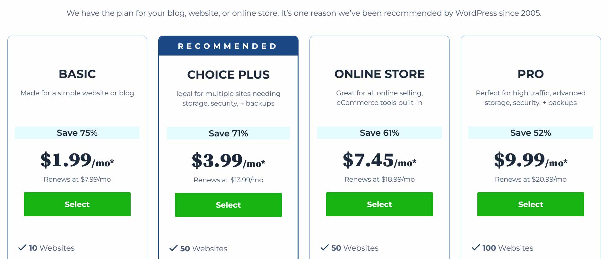Click the BASIC plan heading
Image resolution: width=608 pixels, height=259 pixels.
[x=77, y=74]
